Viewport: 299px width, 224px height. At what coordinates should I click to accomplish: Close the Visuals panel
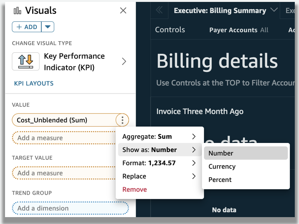click(123, 11)
